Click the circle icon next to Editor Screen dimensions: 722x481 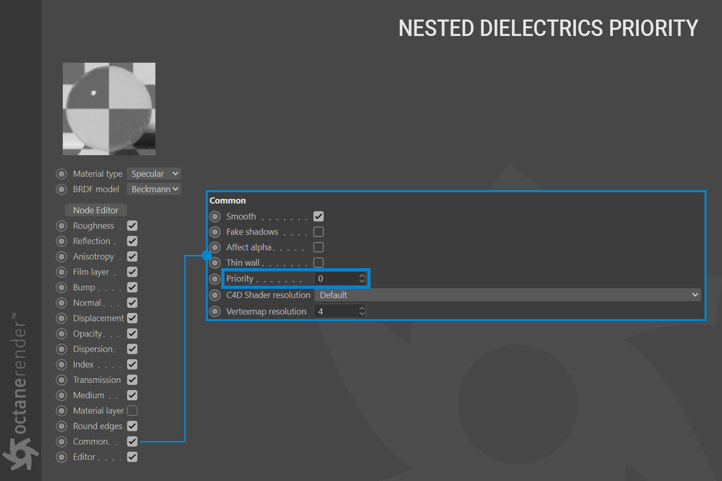[x=62, y=457]
